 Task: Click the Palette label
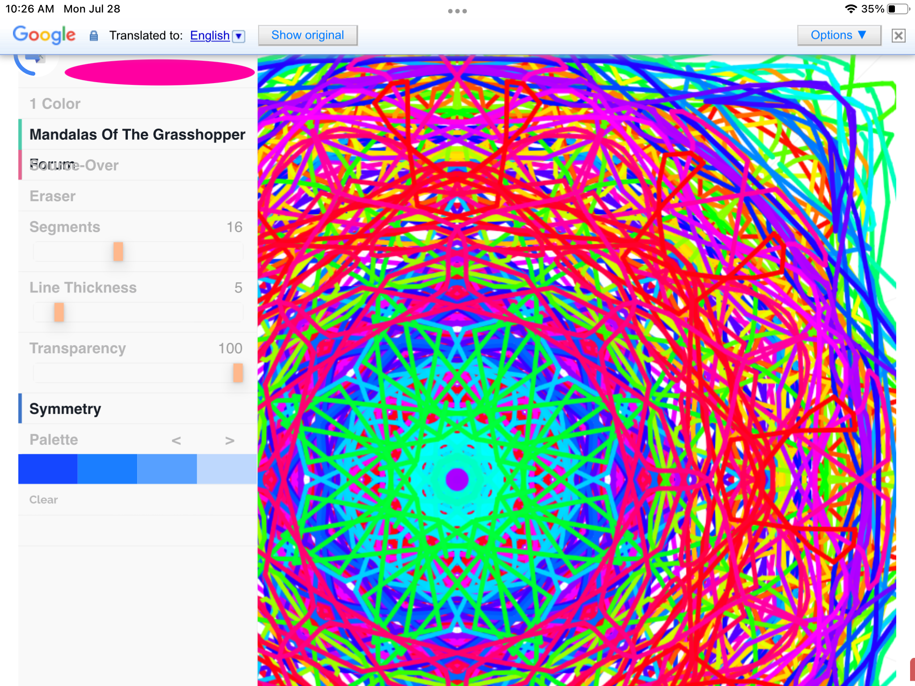(x=54, y=439)
